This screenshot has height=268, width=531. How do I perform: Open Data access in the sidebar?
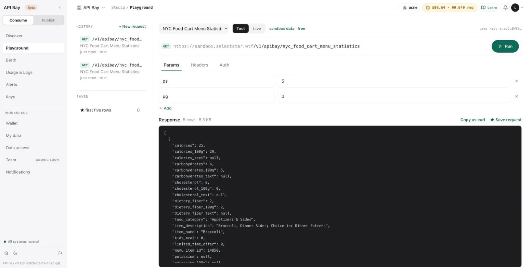click(x=33, y=148)
